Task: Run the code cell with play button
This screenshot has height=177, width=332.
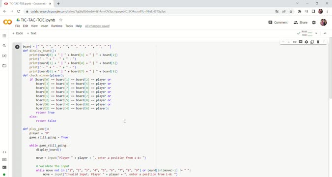Action: (17, 47)
